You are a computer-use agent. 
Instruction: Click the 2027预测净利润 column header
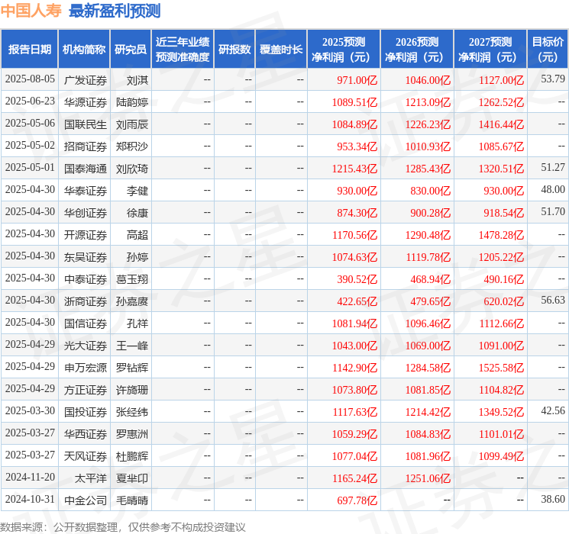click(x=490, y=50)
